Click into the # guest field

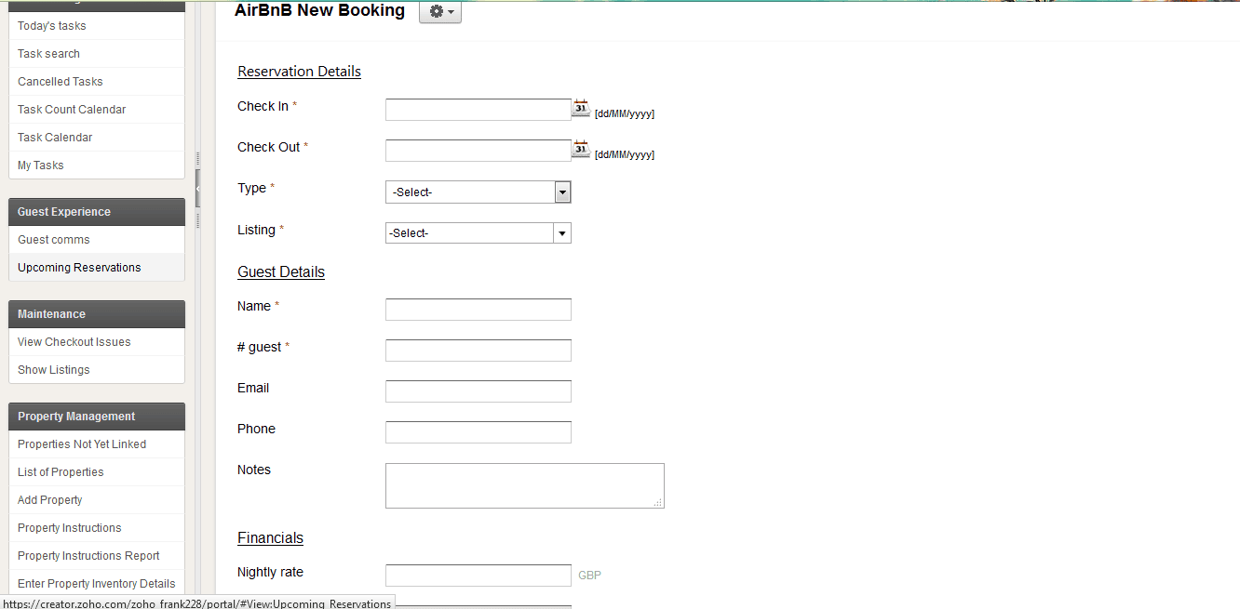click(x=478, y=351)
